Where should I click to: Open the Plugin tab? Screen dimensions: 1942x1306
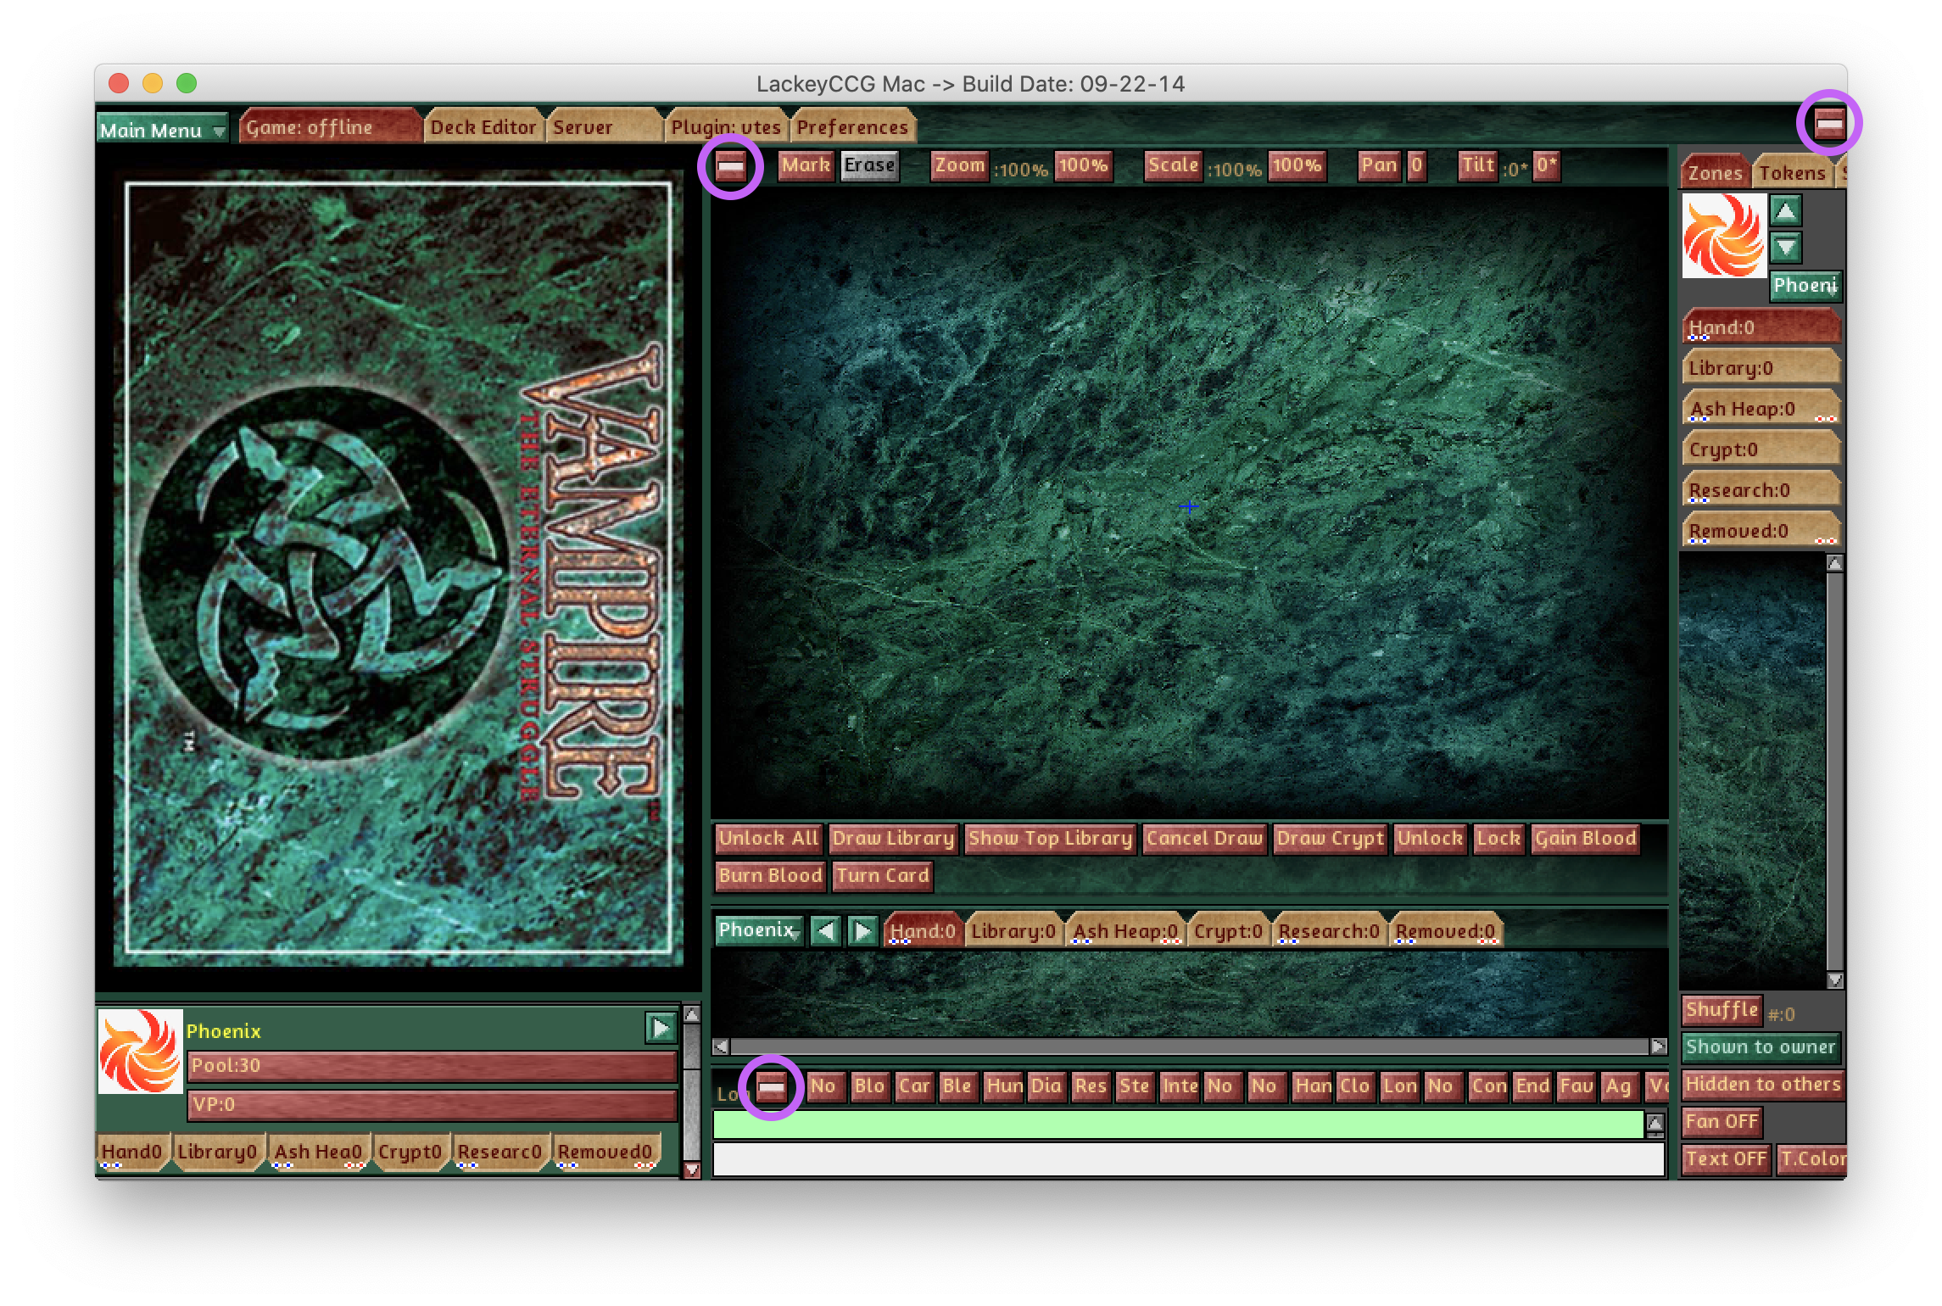pos(726,127)
